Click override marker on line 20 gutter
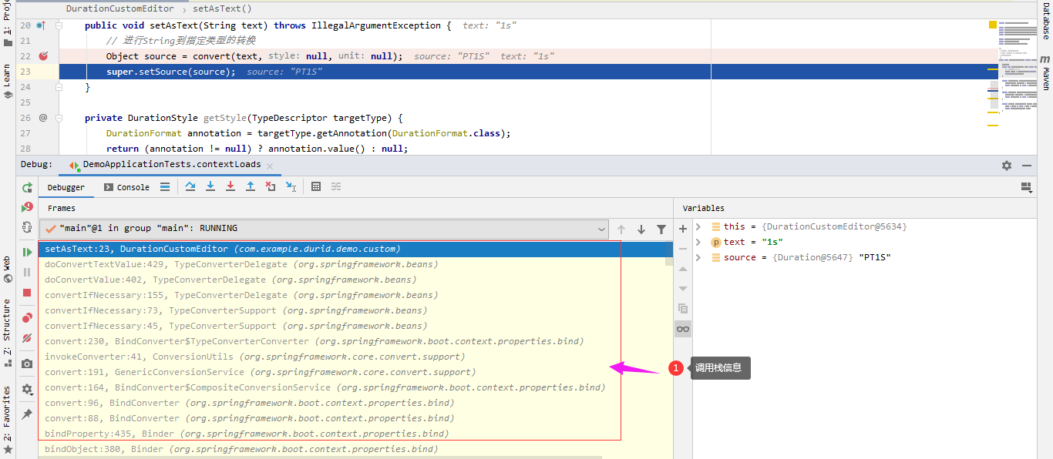1053x459 pixels. tap(40, 25)
